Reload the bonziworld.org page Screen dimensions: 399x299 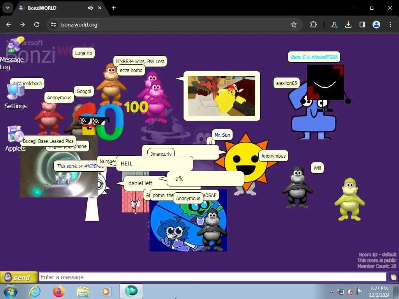coord(37,25)
